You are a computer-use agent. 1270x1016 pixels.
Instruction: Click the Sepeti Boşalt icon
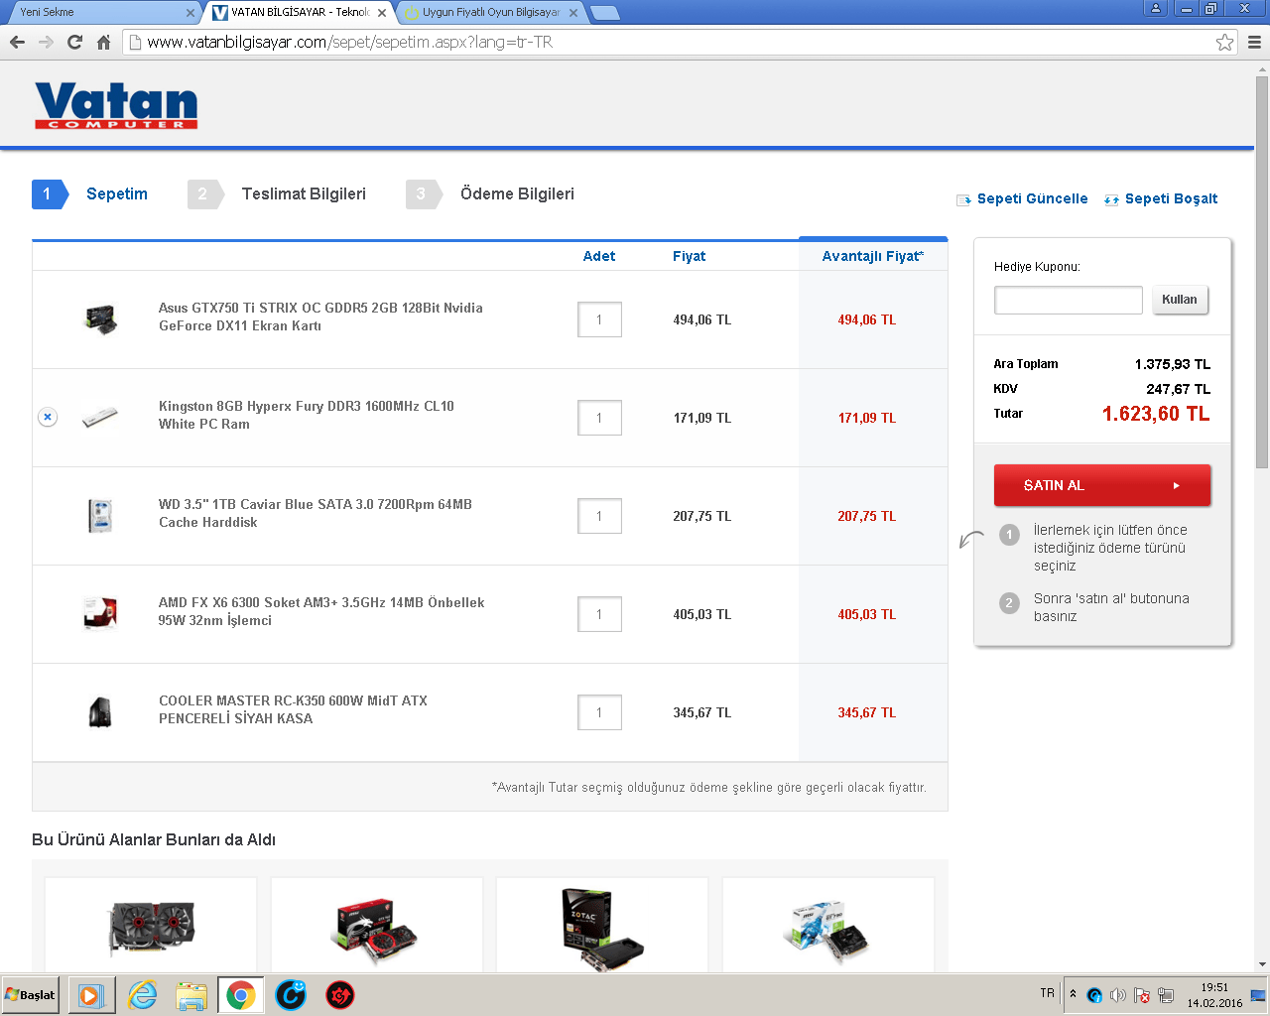pos(1111,199)
